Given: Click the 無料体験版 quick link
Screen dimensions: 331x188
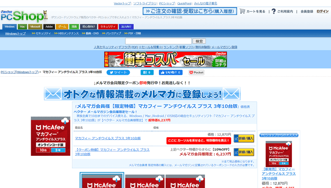Looking at the screenshot, I should (203, 47).
